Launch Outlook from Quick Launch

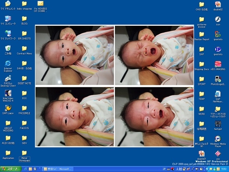(30, 169)
